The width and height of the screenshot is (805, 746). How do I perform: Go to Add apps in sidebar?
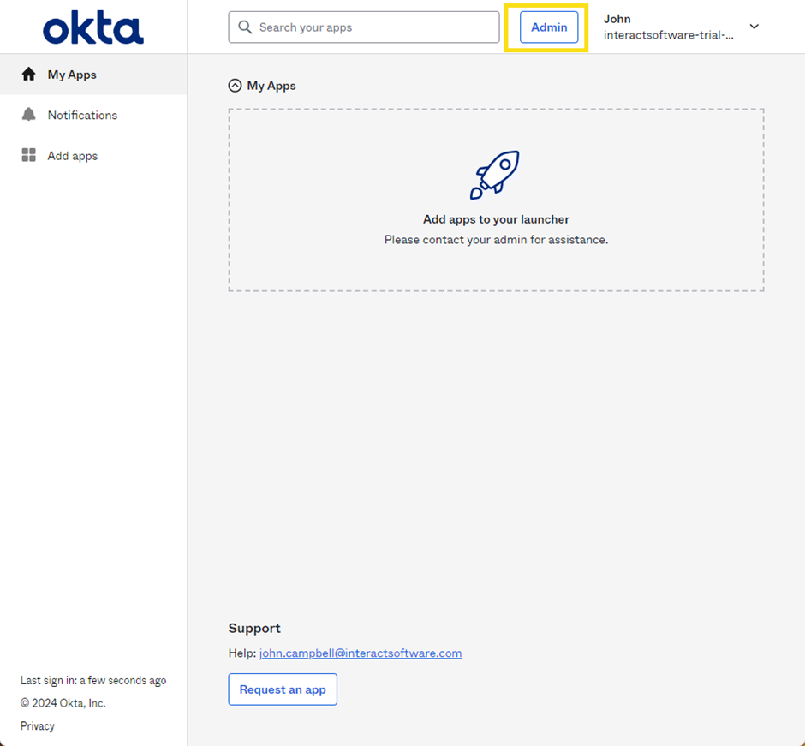click(93, 156)
